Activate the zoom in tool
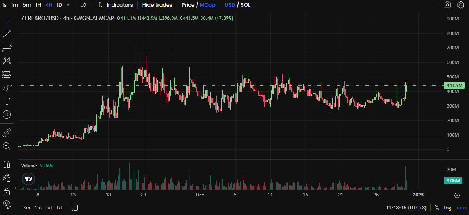The width and height of the screenshot is (469, 215). [7, 146]
